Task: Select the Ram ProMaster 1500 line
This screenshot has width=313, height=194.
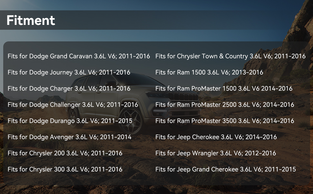Action: (224, 89)
